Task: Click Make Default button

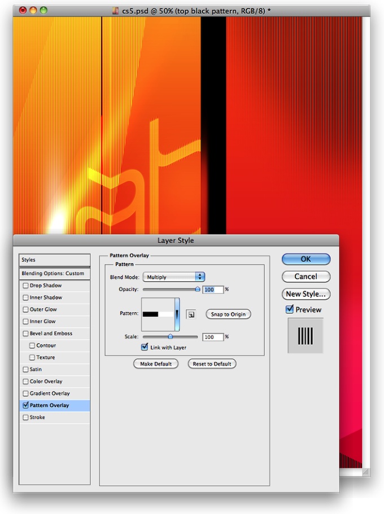Action: pos(156,364)
